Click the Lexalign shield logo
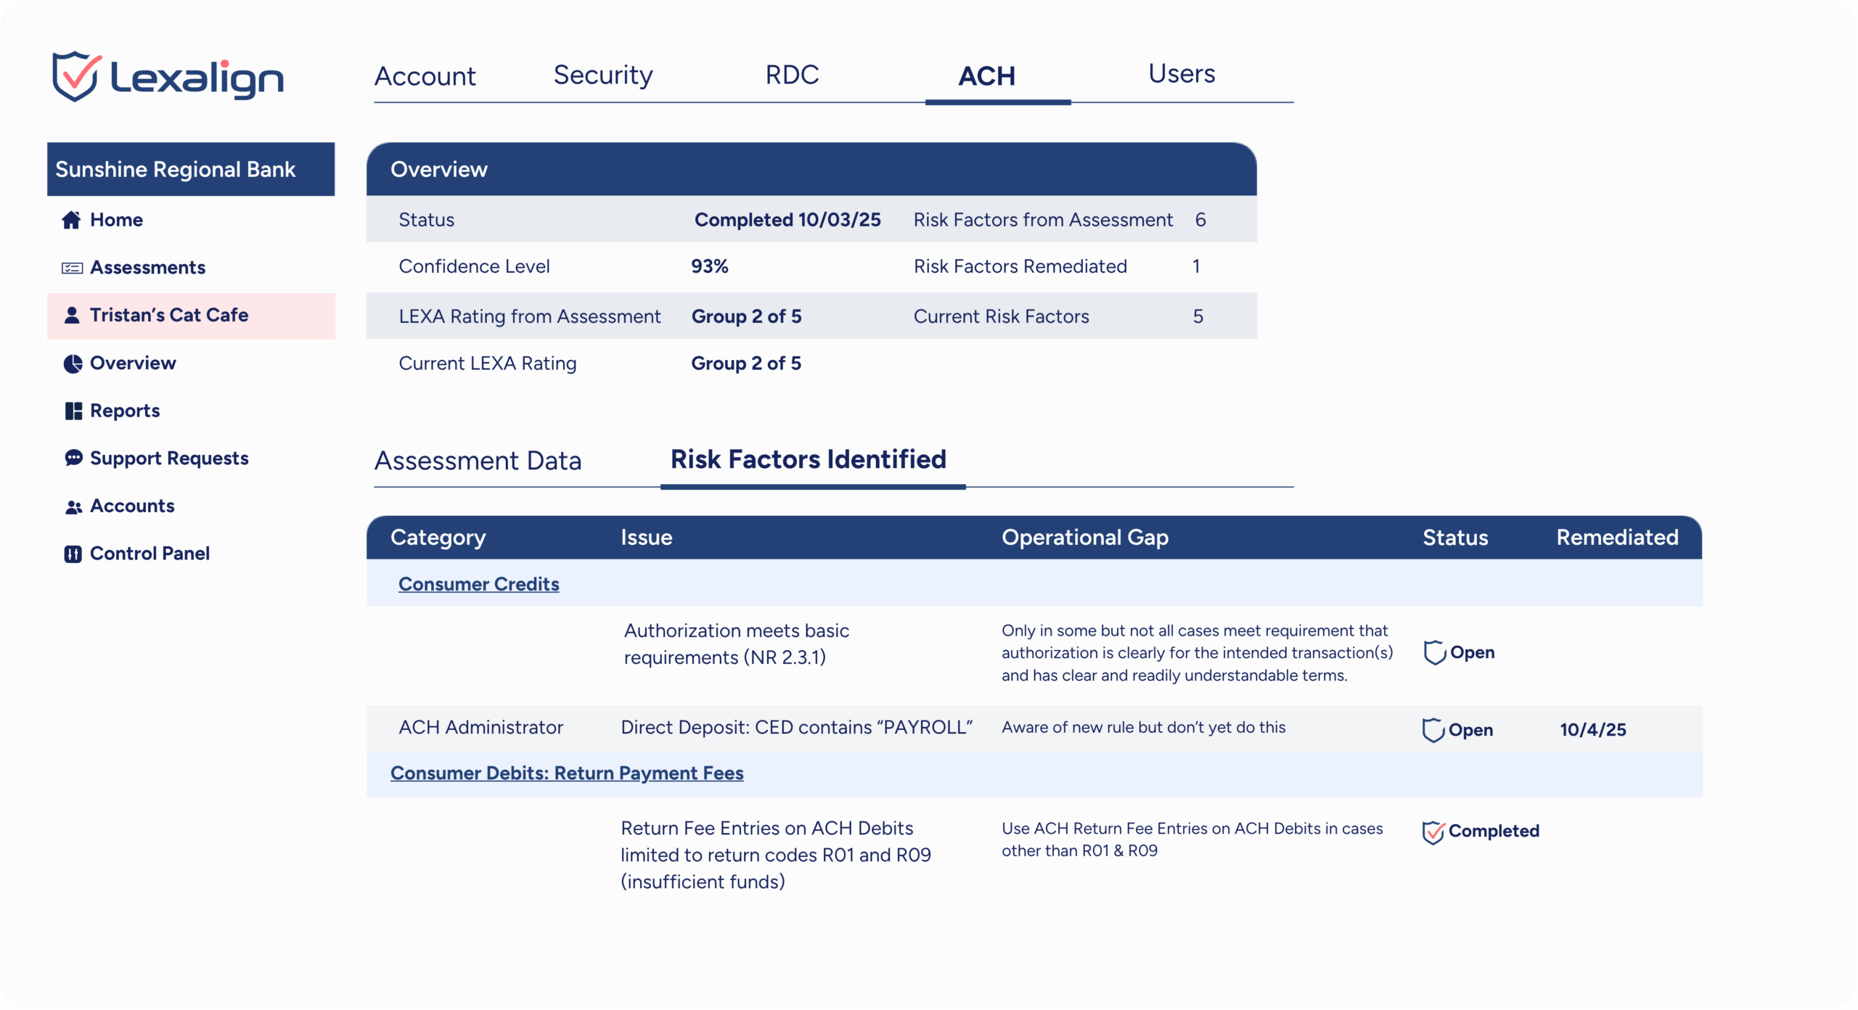The width and height of the screenshot is (1858, 1010). pyautogui.click(x=76, y=76)
